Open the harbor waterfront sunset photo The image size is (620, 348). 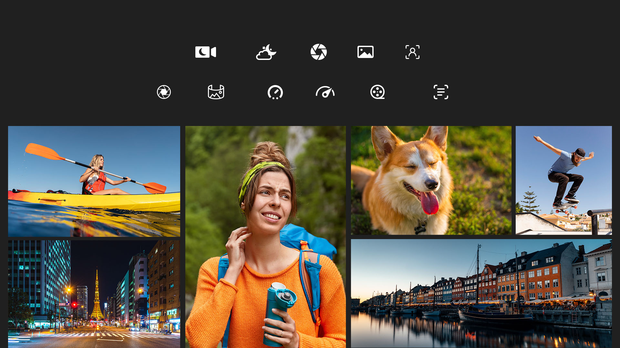[x=481, y=293]
